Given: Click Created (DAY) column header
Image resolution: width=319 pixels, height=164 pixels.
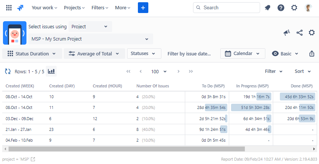Looking at the screenshot, I should [62, 86].
